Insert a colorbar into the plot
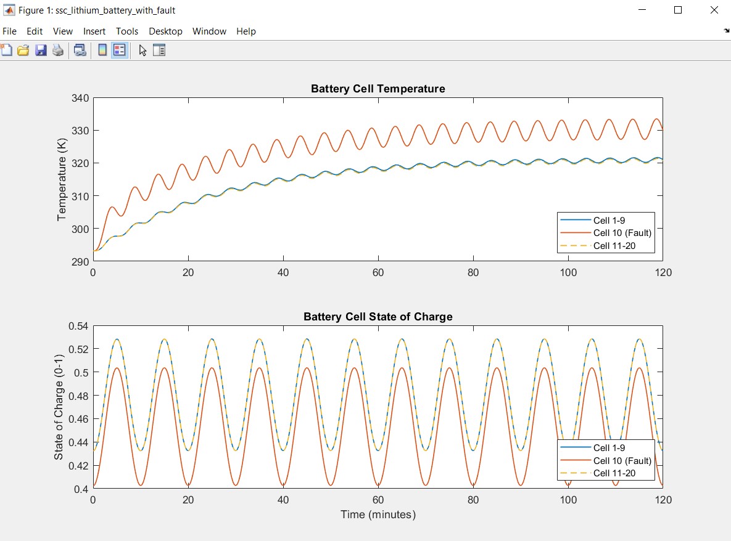The image size is (731, 541). tap(102, 50)
